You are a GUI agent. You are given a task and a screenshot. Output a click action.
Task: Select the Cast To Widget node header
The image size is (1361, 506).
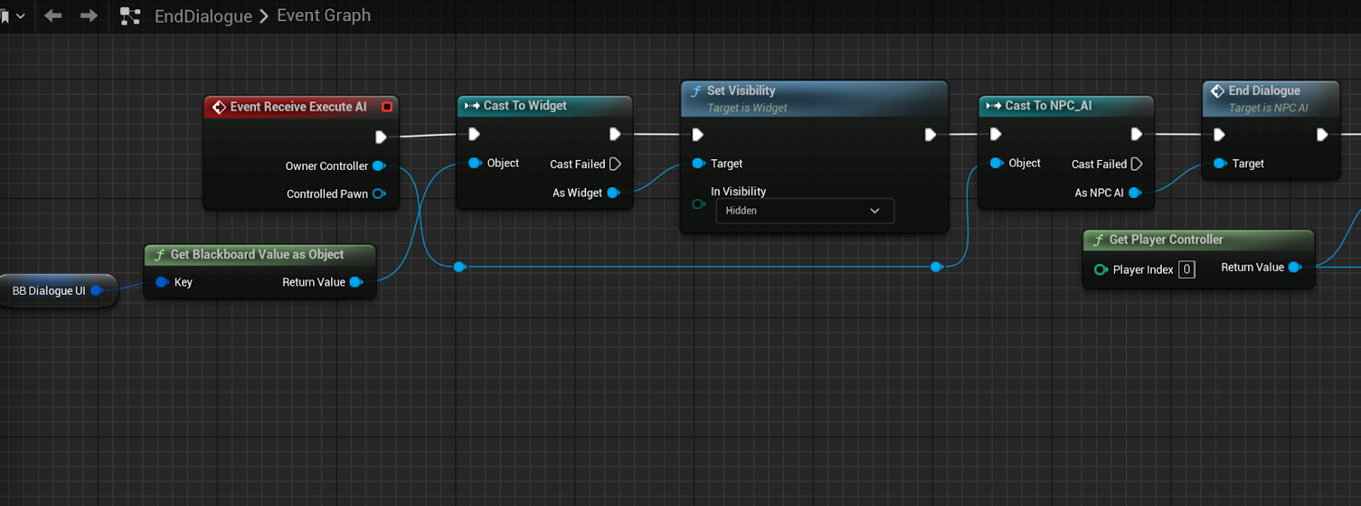point(544,105)
